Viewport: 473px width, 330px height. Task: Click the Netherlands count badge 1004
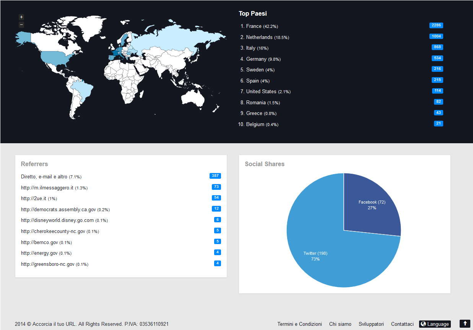pos(436,36)
